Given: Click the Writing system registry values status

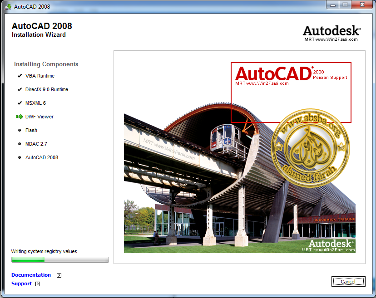Looking at the screenshot, I should click(44, 251).
